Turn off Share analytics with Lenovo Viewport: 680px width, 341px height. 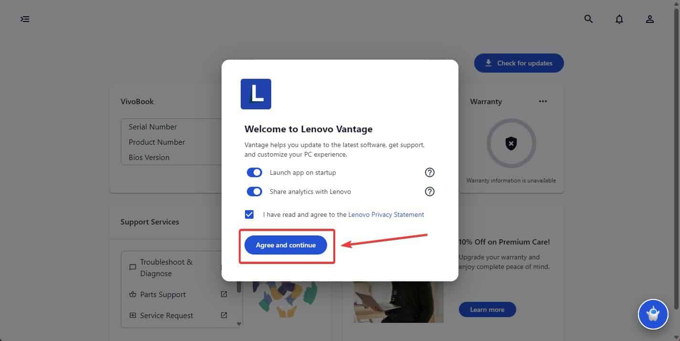point(255,192)
